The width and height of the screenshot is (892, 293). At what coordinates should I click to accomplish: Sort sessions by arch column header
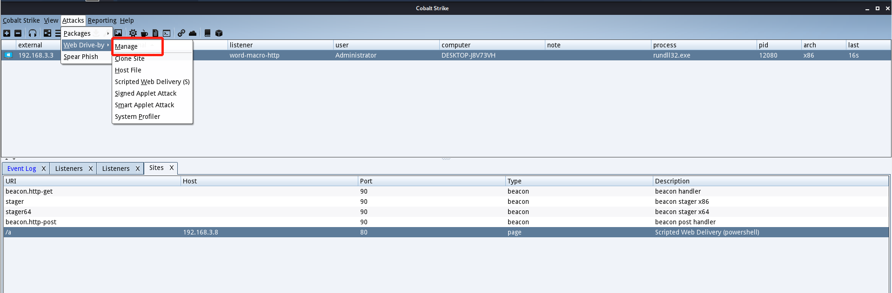pyautogui.click(x=824, y=45)
